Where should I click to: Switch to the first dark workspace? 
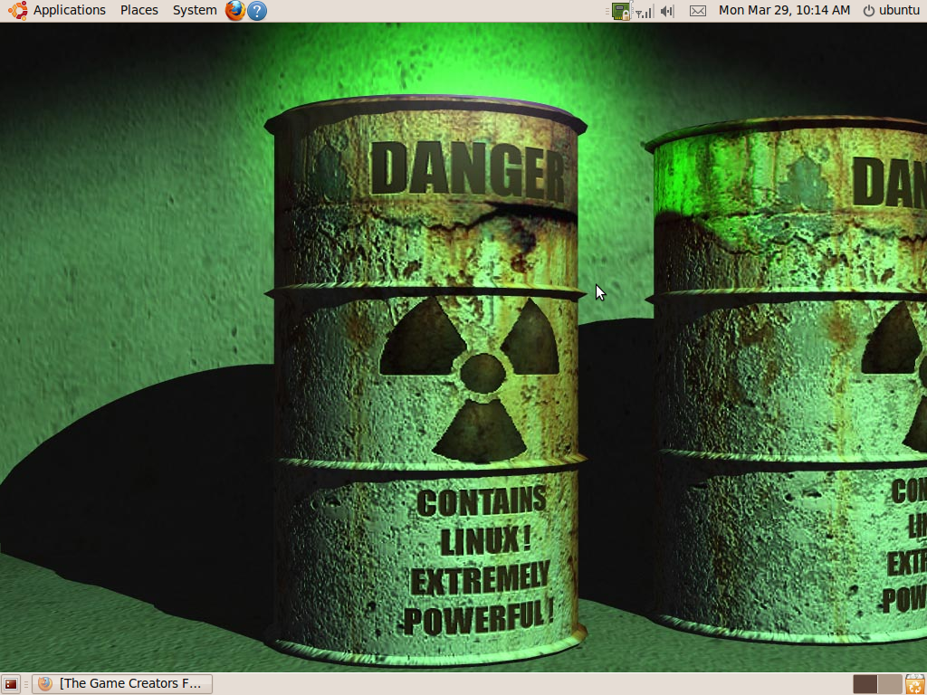[865, 684]
